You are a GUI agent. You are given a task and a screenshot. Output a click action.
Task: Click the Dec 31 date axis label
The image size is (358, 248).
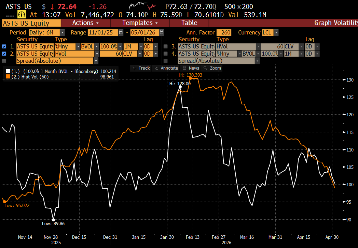point(110,237)
